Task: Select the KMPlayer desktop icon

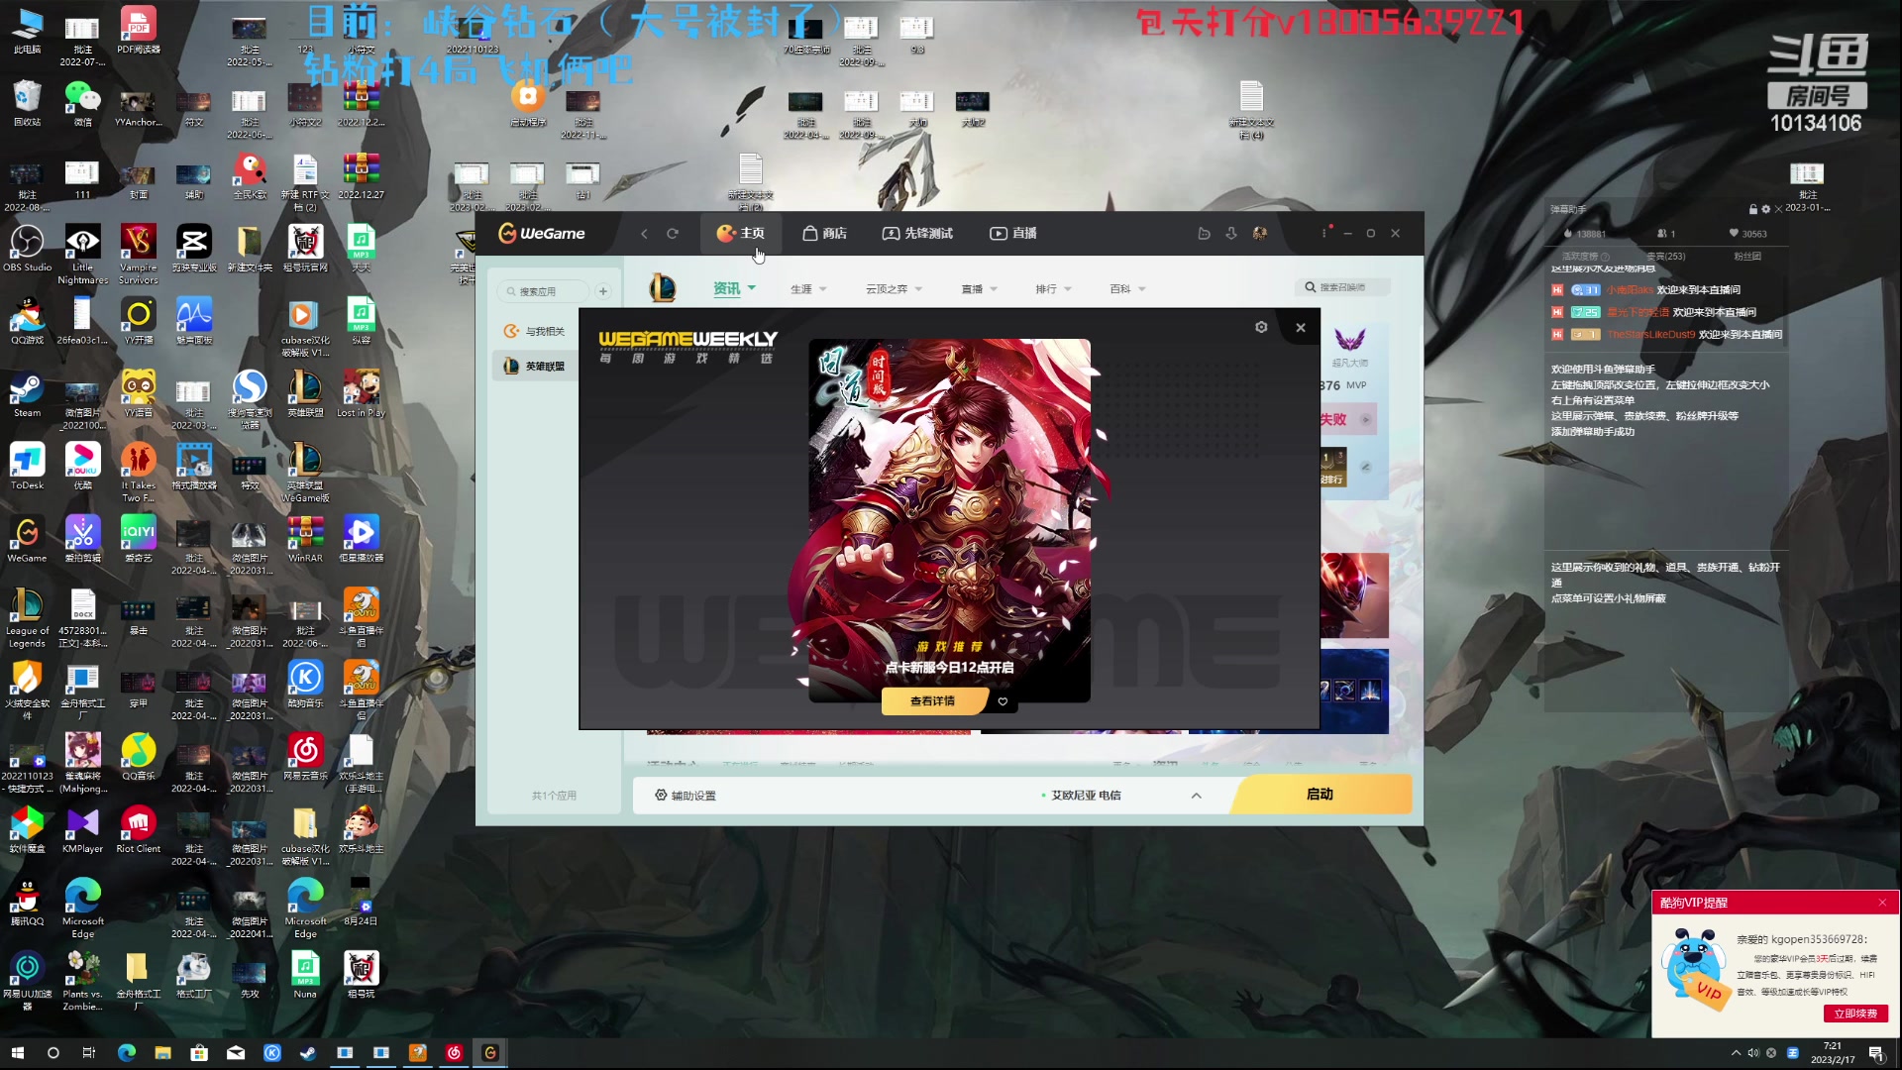Action: 82,830
